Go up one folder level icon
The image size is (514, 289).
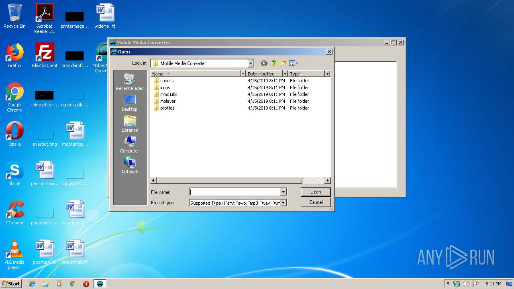coord(273,63)
